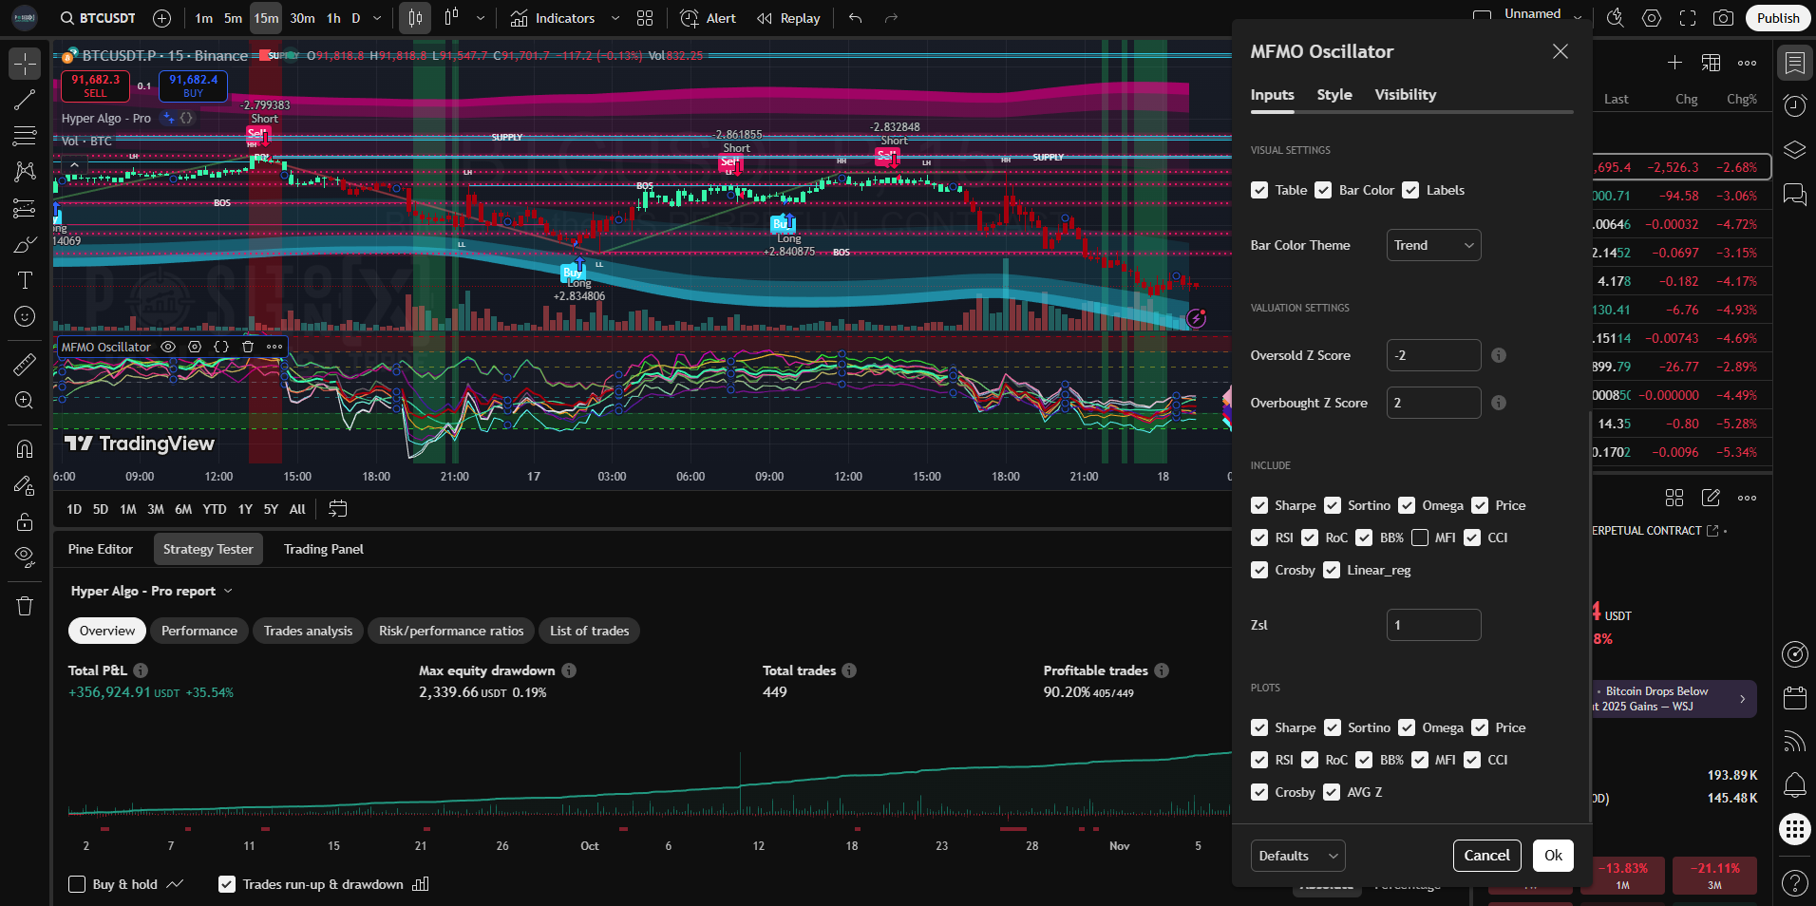The width and height of the screenshot is (1816, 906).
Task: Enable the Buy & hold checkbox
Action: coord(78,884)
